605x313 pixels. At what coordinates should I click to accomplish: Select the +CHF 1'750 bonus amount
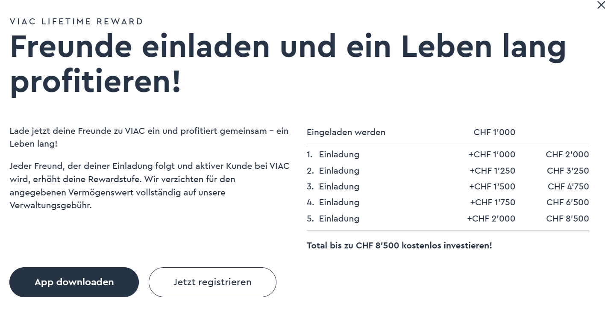[x=493, y=202]
